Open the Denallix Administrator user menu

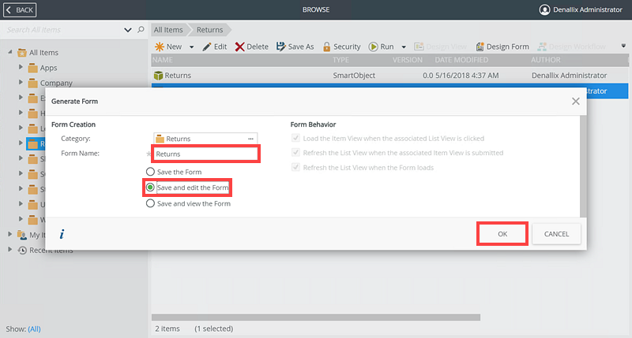pos(581,9)
